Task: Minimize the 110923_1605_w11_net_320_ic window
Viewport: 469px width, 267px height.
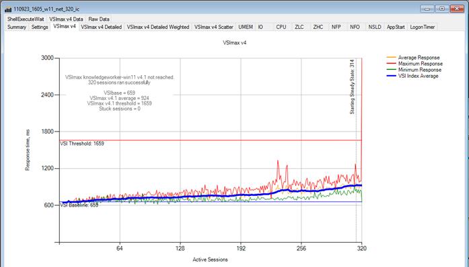Action: 427,9
